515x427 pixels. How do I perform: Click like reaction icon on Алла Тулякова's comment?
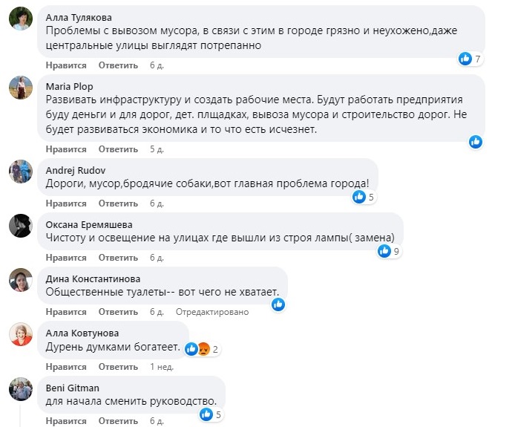pos(465,59)
